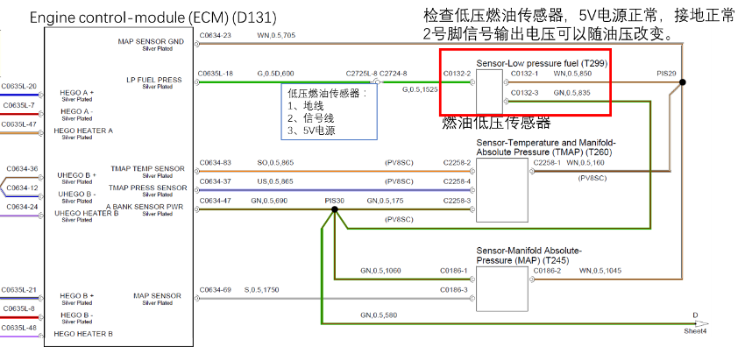Screen dimensions: 745x347
Task: Click the 燃油低压传感器 caption text
Action: (x=496, y=123)
